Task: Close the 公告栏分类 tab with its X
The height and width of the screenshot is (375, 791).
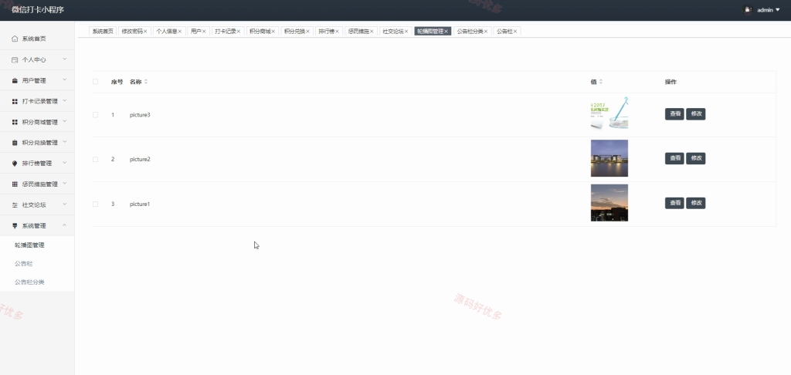Action: click(486, 31)
